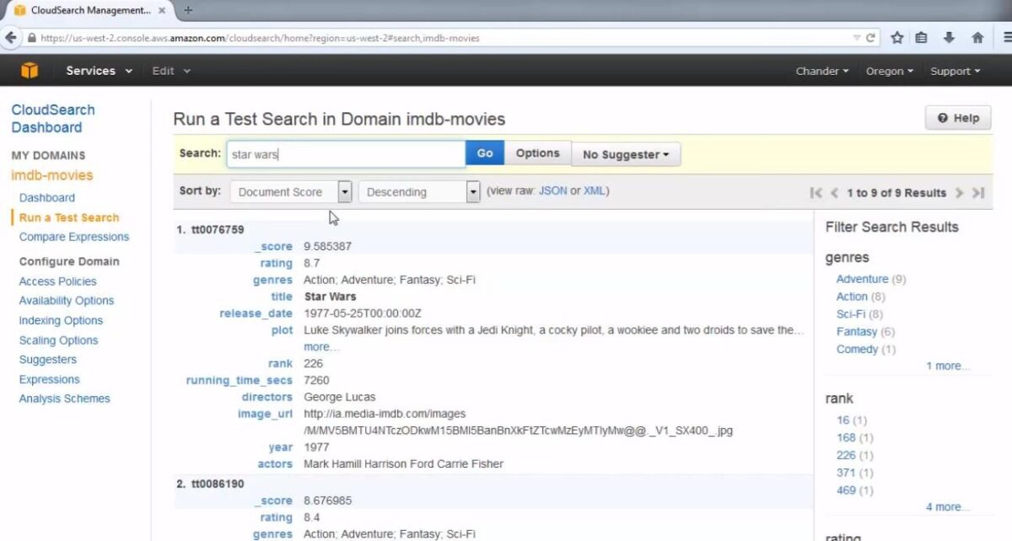This screenshot has height=541, width=1012.
Task: Refresh the page with the reload icon
Action: [x=869, y=37]
